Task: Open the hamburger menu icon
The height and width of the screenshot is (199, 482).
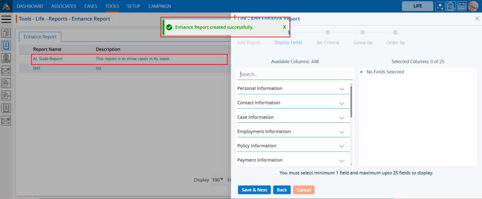Action: point(7,19)
